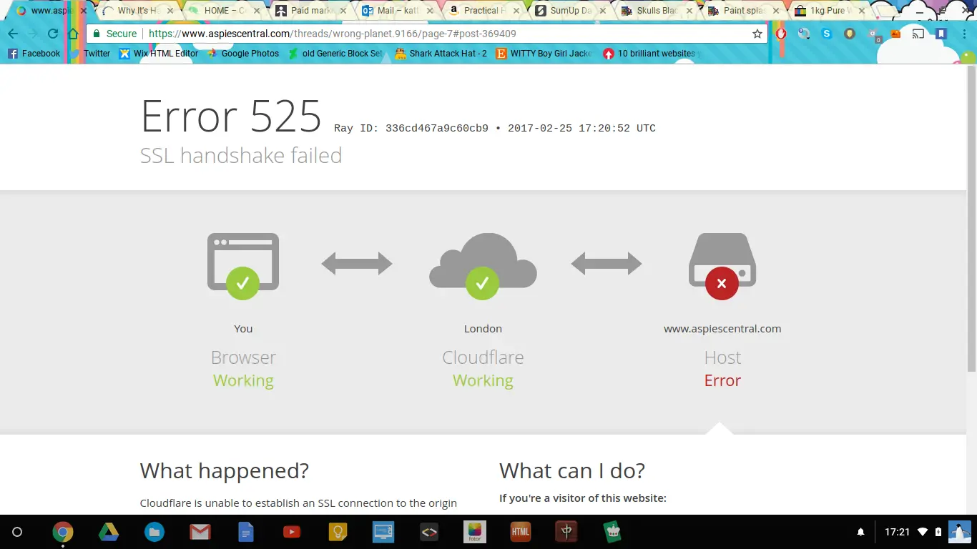Launch the Mahjong game shelf icon
The image size is (977, 549).
pyautogui.click(x=566, y=532)
